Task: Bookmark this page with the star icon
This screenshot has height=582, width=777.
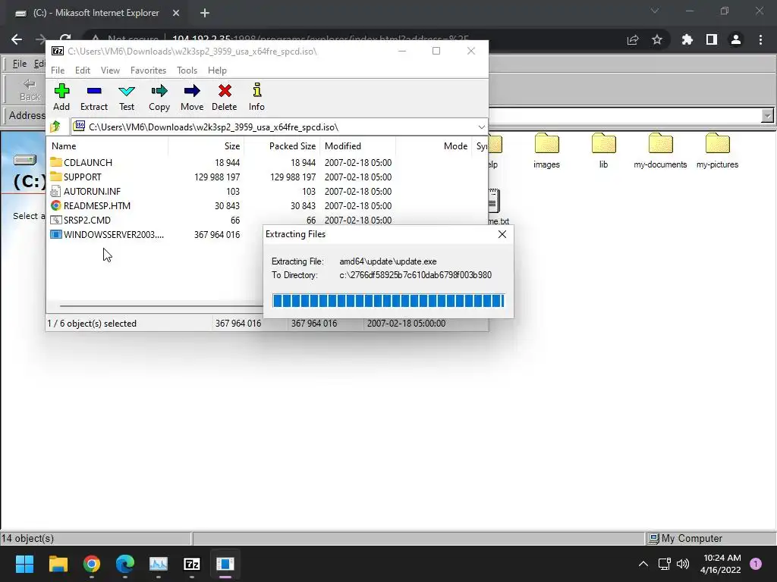Action: 657,39
